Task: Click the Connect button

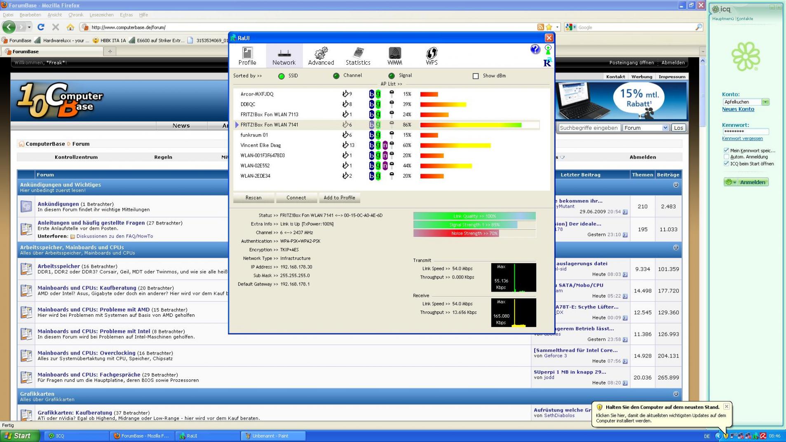Action: click(x=296, y=198)
